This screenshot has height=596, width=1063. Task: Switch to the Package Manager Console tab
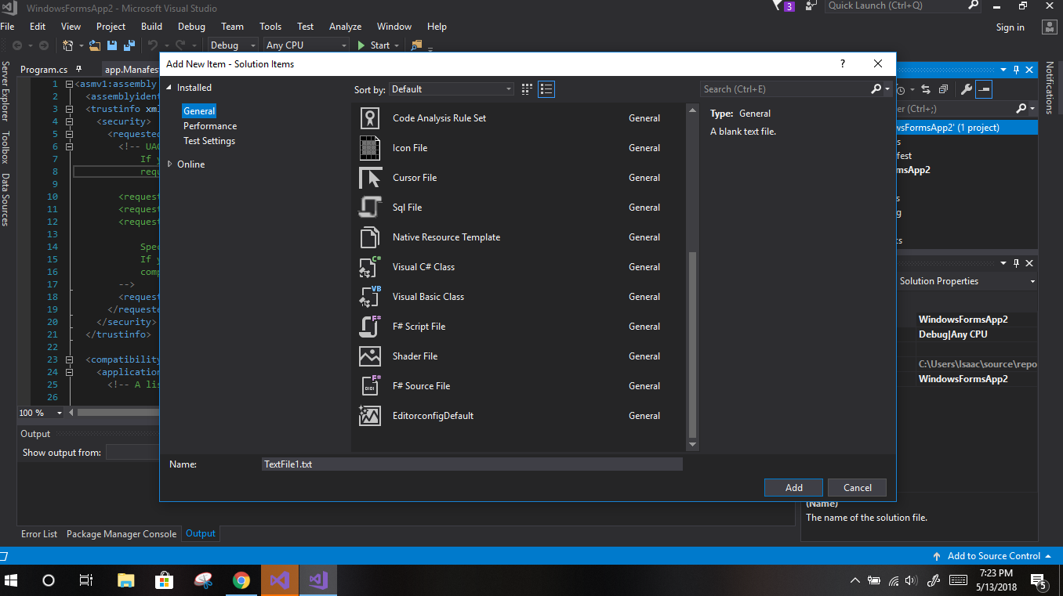tap(122, 534)
